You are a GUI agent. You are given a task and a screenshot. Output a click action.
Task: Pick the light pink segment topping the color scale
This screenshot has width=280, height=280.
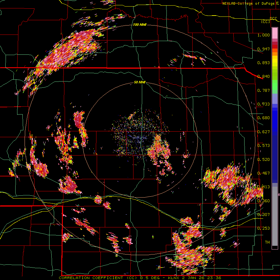[275, 33]
